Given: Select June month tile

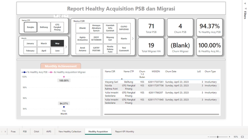Looking at the screenshot, I should coord(57,51).
